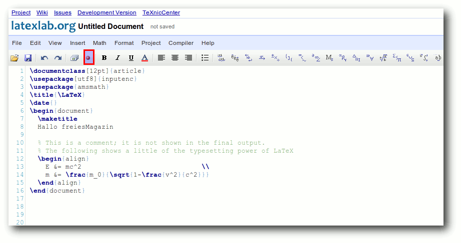Apply italic formatting

tap(117, 58)
